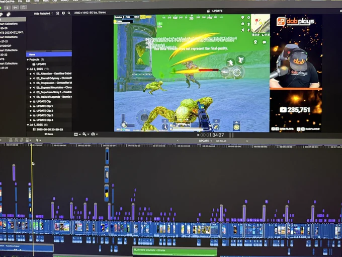Viewport: 342px width, 257px height.
Task: Click the audio meters beside the timecode
Action: coord(231,135)
